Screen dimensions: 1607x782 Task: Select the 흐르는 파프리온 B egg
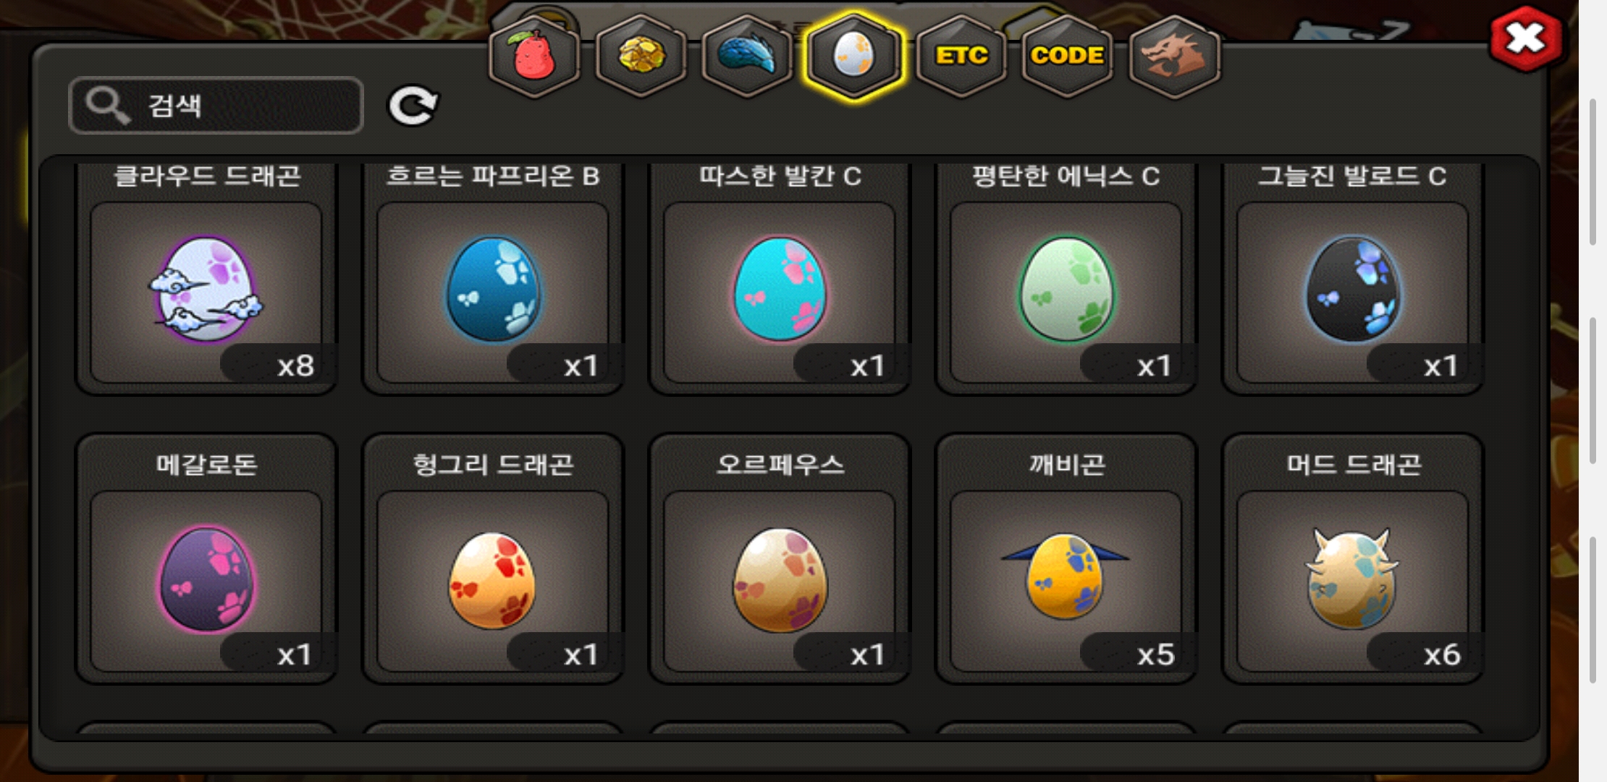tap(493, 279)
